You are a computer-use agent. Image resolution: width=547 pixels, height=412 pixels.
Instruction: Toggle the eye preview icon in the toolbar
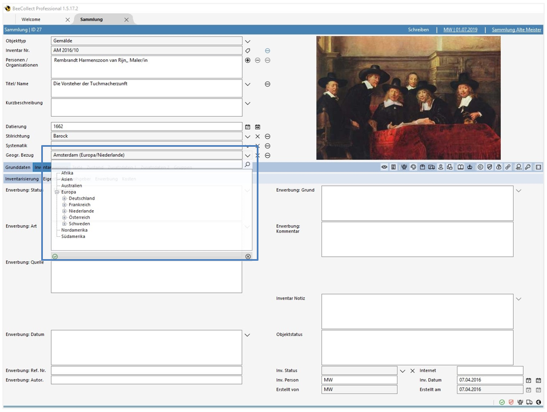pyautogui.click(x=385, y=166)
